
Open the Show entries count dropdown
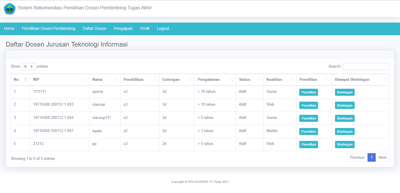28,66
